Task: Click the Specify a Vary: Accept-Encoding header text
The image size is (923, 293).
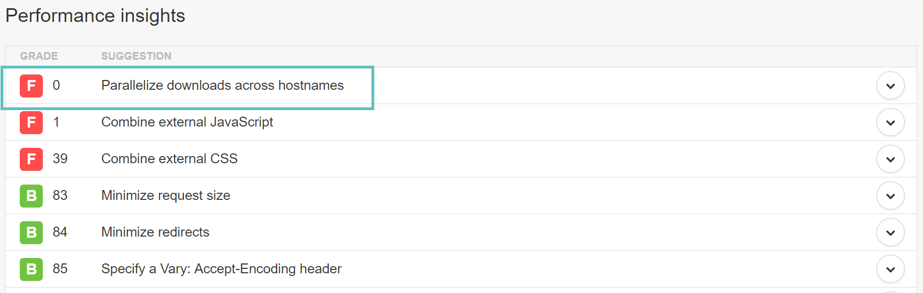Action: (x=221, y=269)
